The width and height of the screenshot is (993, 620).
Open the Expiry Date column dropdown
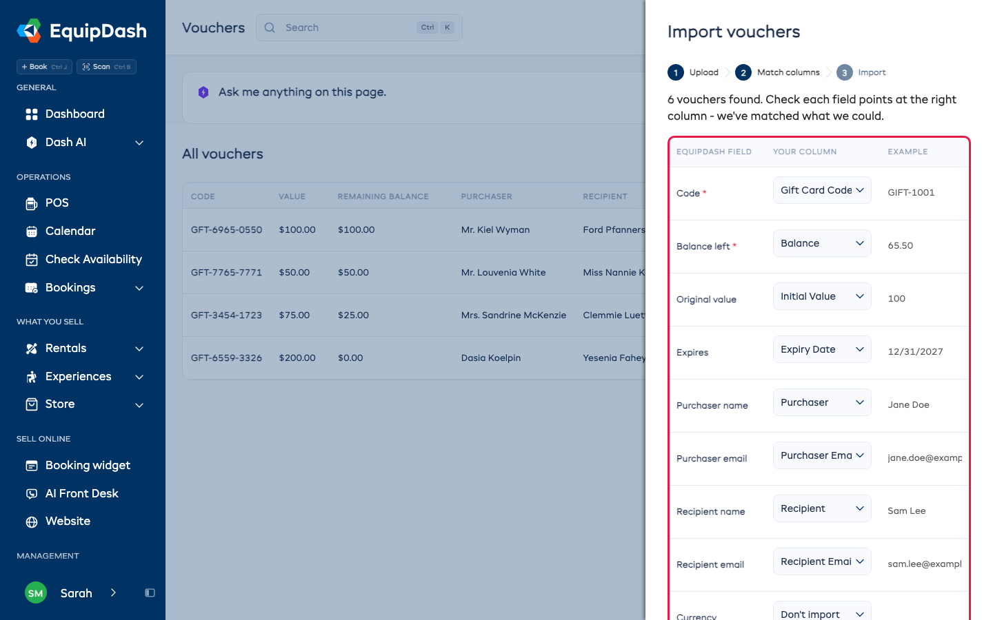[822, 349]
